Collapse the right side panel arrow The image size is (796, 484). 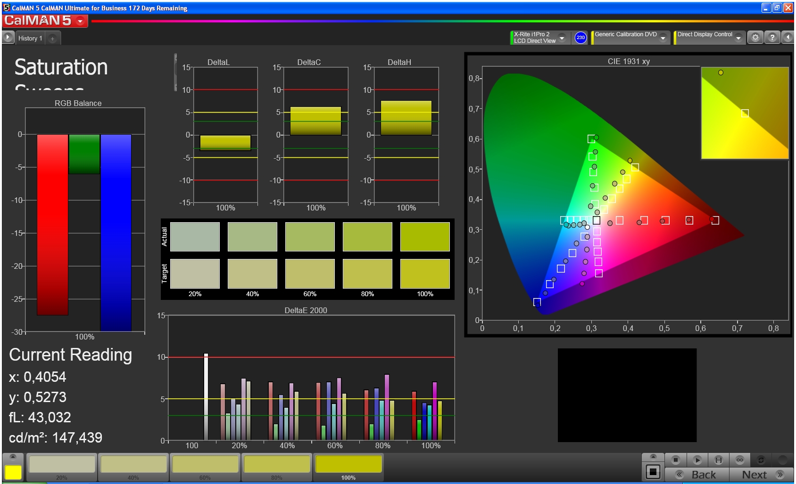(788, 38)
